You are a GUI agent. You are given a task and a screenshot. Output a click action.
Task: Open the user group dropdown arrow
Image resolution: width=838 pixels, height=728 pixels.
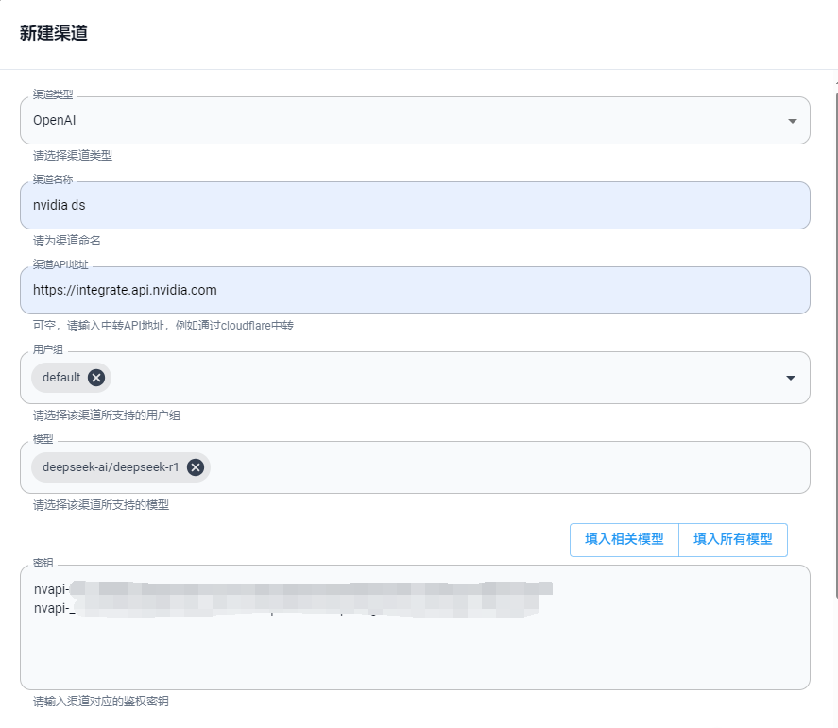pyautogui.click(x=790, y=378)
